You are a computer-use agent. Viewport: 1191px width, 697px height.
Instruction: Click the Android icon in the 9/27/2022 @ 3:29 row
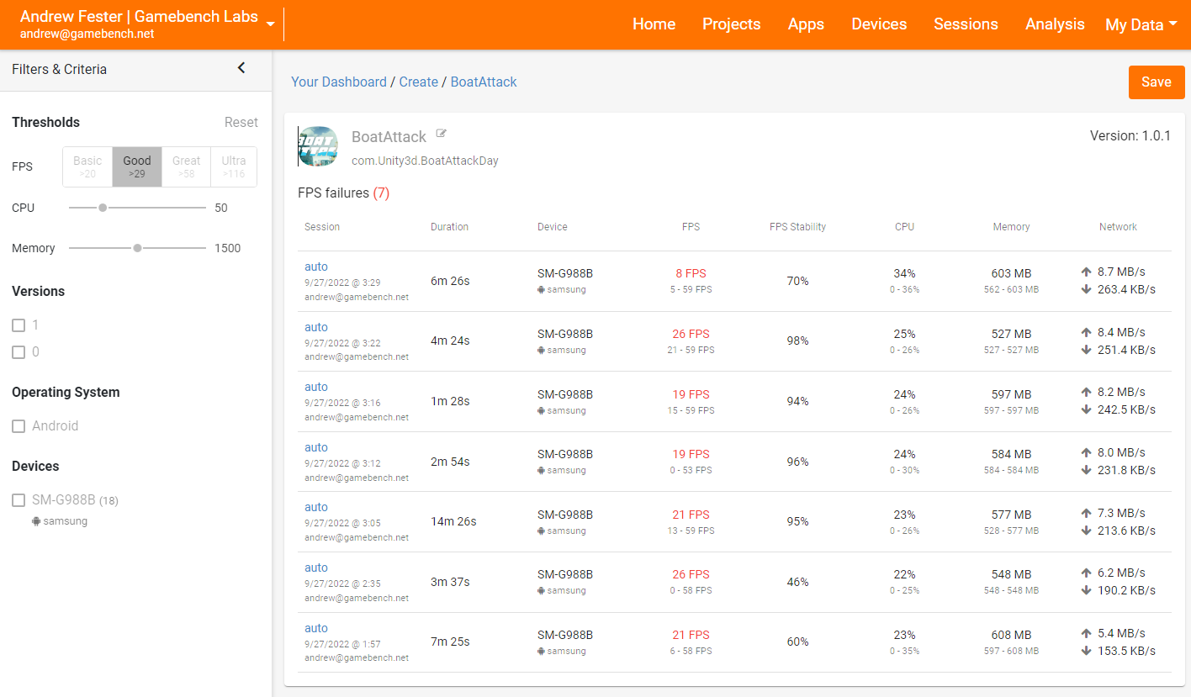[541, 289]
